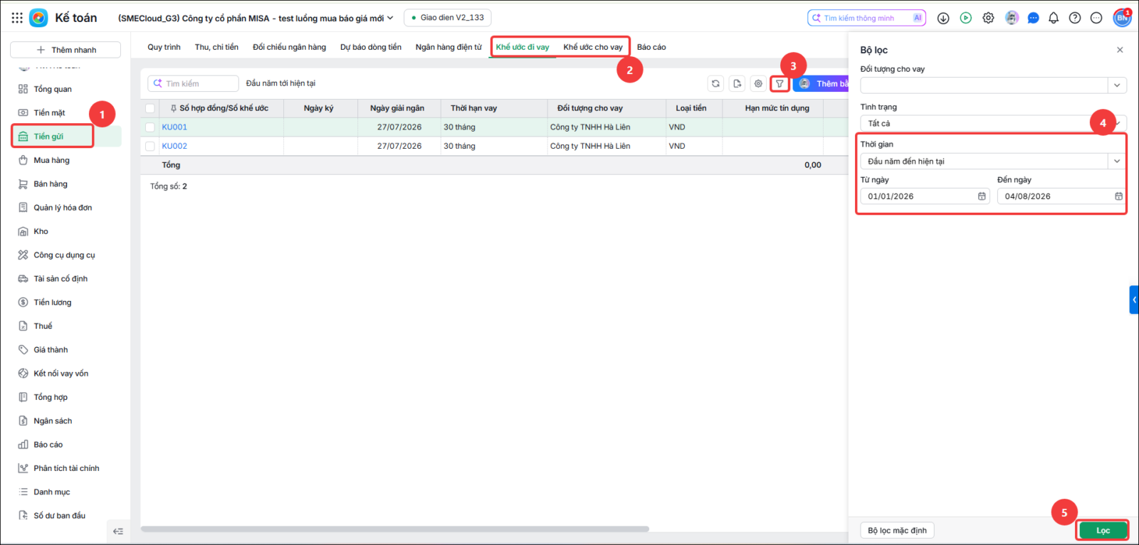Tick the checkbox for row KU002
The height and width of the screenshot is (545, 1139).
(x=150, y=146)
